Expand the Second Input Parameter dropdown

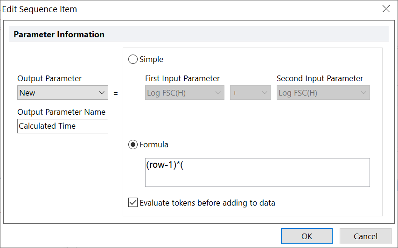point(323,93)
